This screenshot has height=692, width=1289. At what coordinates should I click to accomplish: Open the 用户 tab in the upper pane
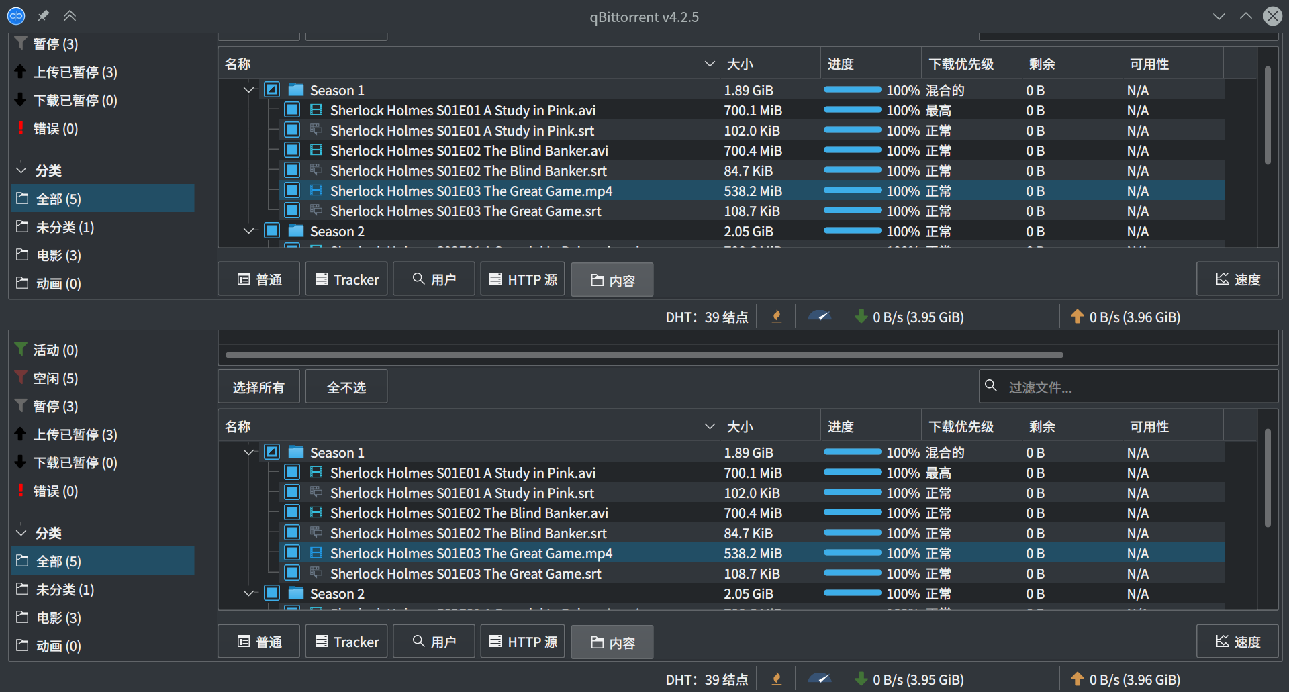pyautogui.click(x=434, y=279)
